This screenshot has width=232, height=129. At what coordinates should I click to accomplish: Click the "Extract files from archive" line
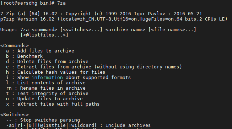[x=94, y=67]
